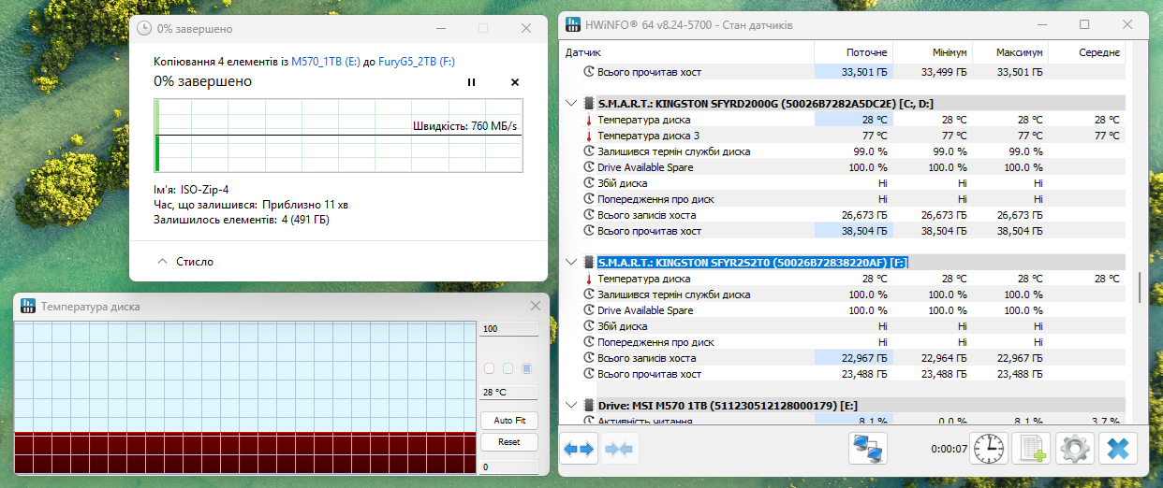Click the Температура диска window title icon
The height and width of the screenshot is (488, 1163).
pyautogui.click(x=28, y=306)
